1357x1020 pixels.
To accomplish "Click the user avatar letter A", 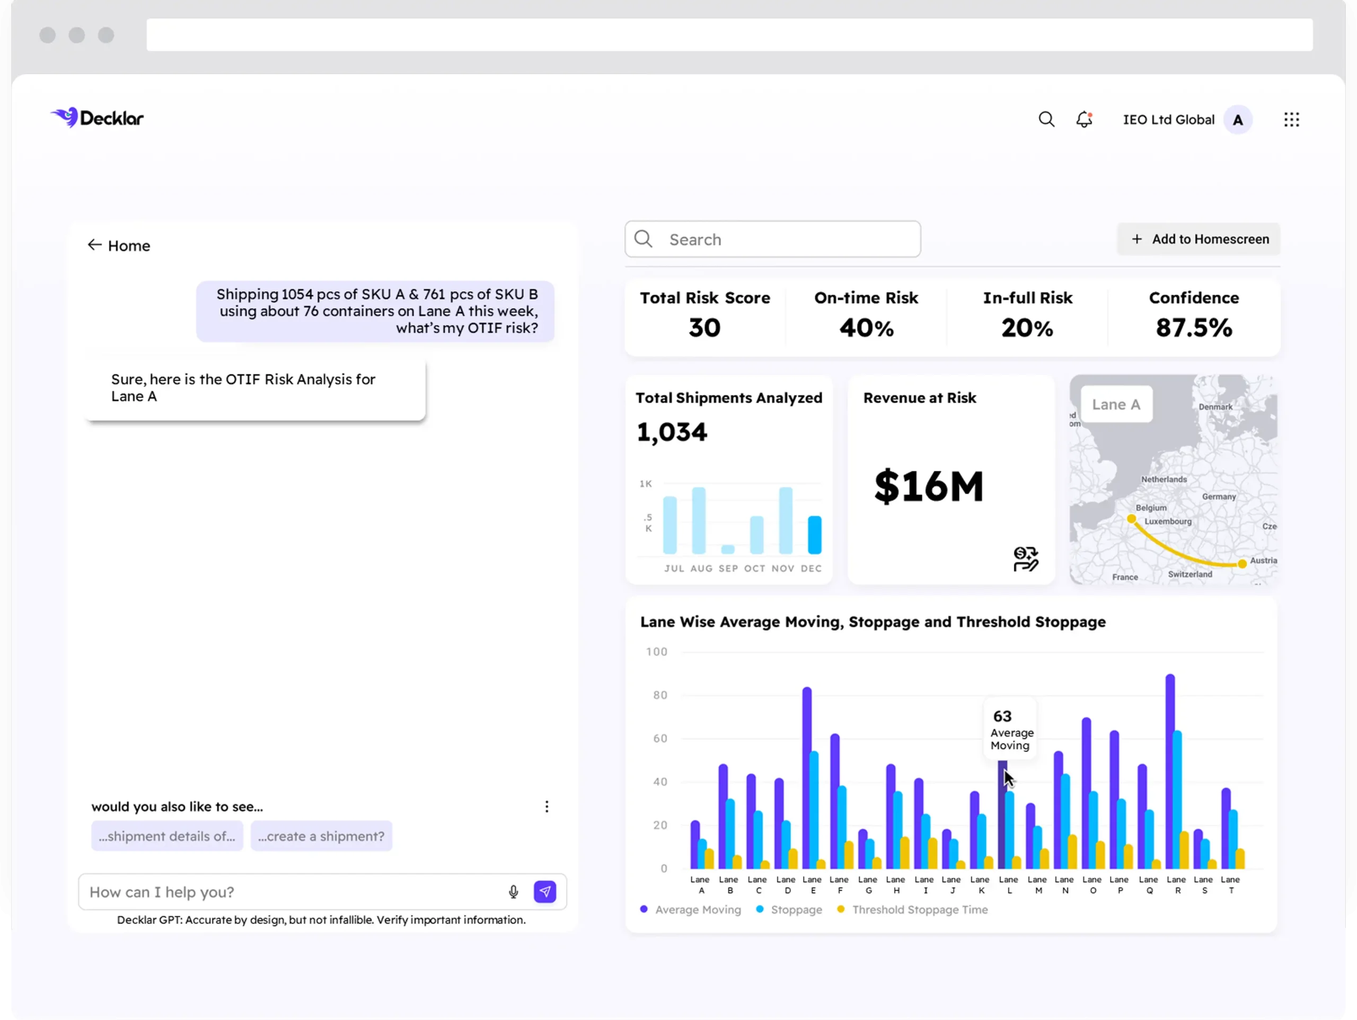I will pyautogui.click(x=1237, y=120).
